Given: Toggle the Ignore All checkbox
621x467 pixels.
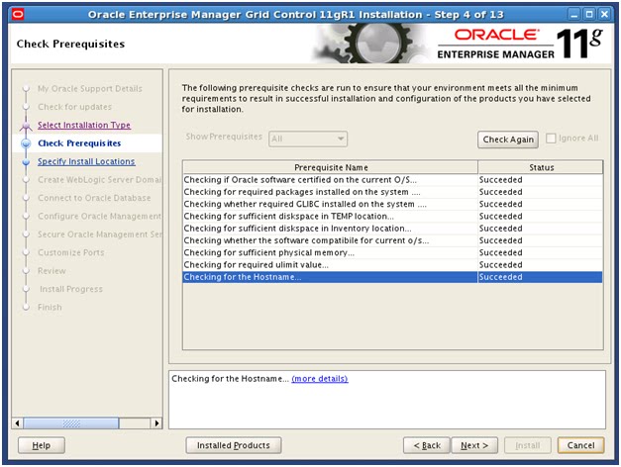Looking at the screenshot, I should click(x=551, y=139).
